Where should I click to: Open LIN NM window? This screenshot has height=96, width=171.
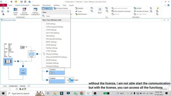click(x=137, y=8)
